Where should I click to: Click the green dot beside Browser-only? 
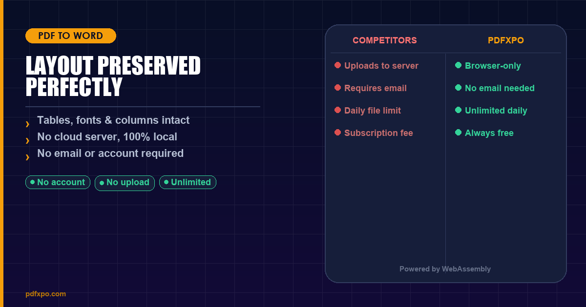point(458,65)
